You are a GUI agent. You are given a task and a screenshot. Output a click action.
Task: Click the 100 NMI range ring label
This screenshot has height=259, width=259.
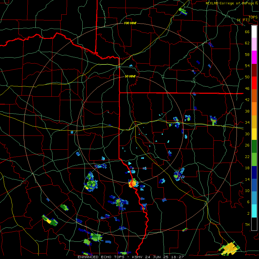130,23
